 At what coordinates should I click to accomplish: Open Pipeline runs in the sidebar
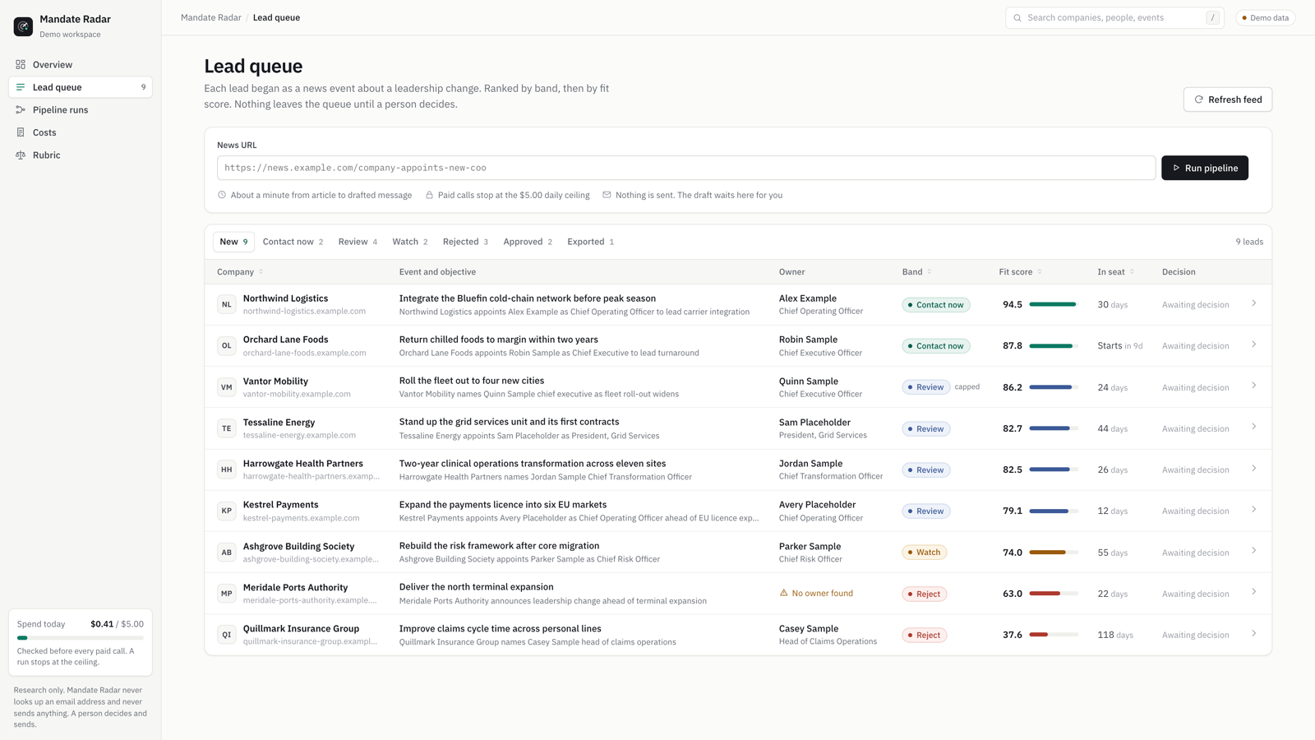[x=81, y=109]
